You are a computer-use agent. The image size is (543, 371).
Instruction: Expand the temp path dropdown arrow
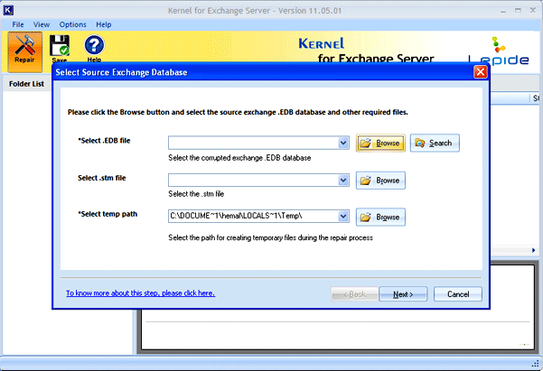pos(343,216)
